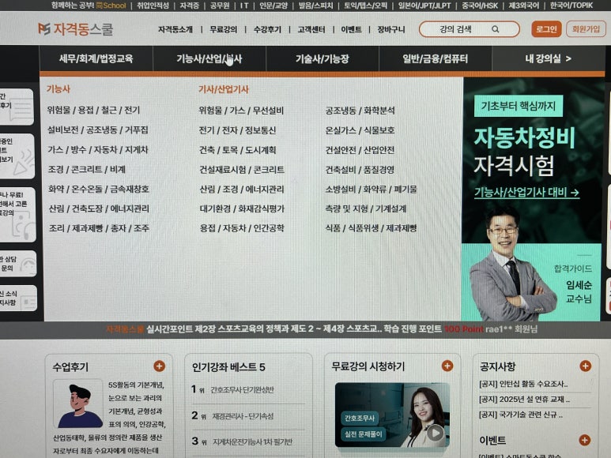Click 측량 및 지형 / 기계설계 link
The width and height of the screenshot is (611, 458).
tap(366, 208)
